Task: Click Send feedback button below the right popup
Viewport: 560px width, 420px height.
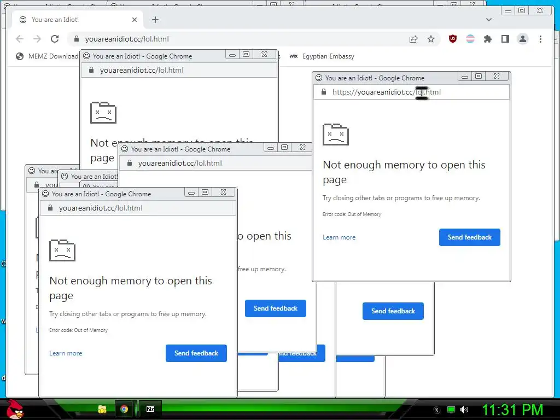Action: 393,311
